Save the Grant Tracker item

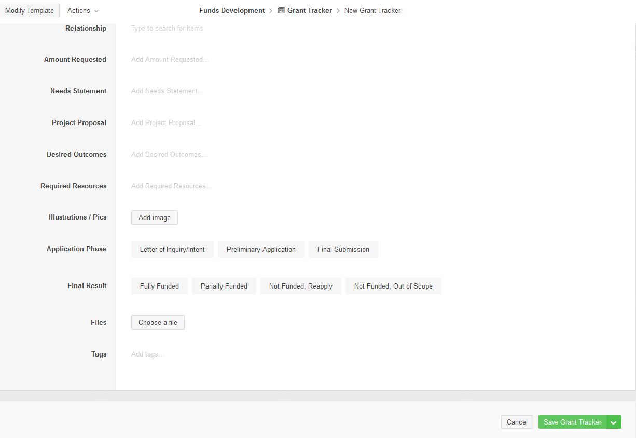click(572, 422)
